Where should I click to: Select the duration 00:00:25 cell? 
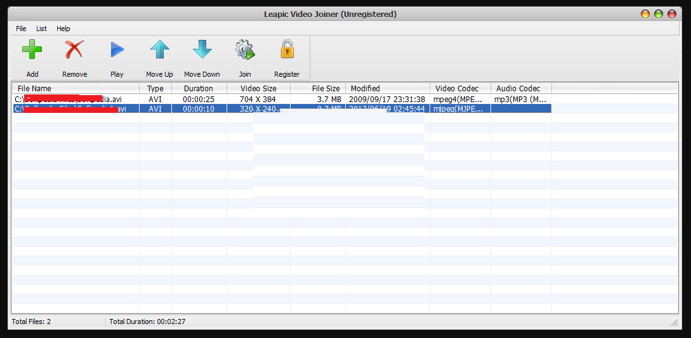click(199, 100)
